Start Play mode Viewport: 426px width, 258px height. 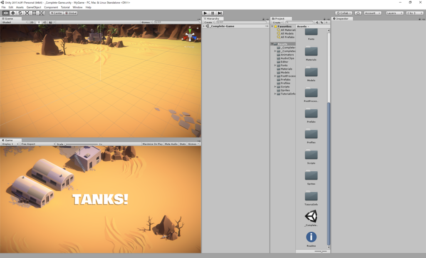[x=206, y=13]
